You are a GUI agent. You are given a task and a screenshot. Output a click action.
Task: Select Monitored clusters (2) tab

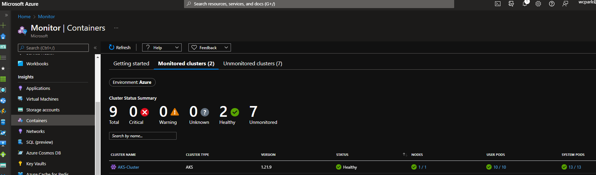tap(186, 63)
